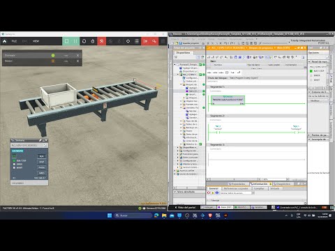Switch to Vista del portal

[185, 207]
